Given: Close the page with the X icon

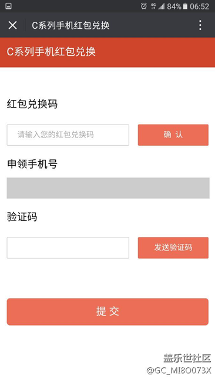Looking at the screenshot, I should [12, 25].
